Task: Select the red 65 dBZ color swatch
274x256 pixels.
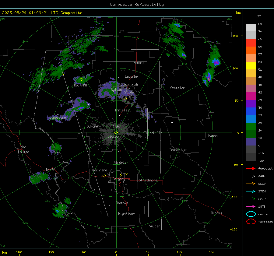Action: coord(251,43)
